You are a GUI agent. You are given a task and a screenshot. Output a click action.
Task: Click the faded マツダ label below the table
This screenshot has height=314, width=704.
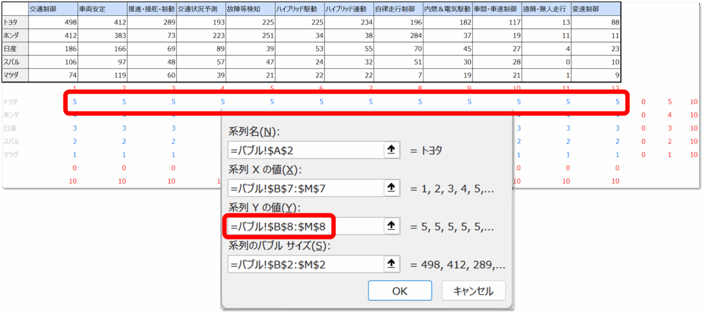coord(10,155)
